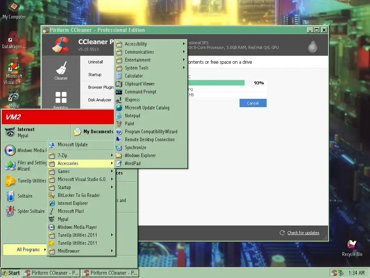This screenshot has width=370, height=278.
Task: Launch Clipboard Viewer
Action: 151,84
